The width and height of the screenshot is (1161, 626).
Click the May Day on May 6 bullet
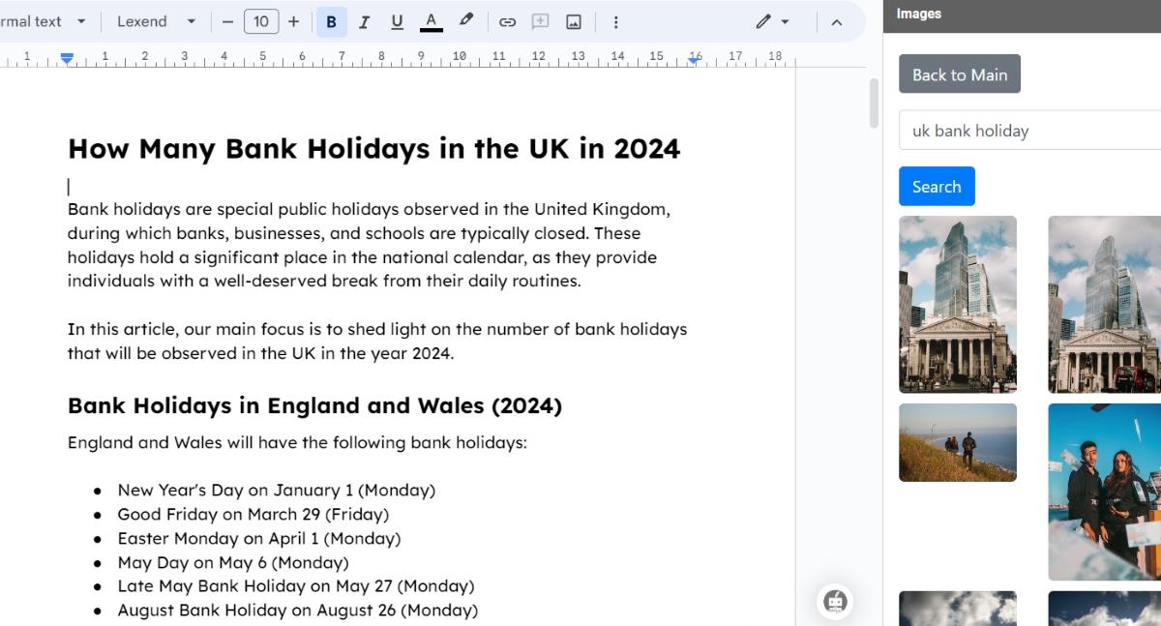(x=233, y=562)
